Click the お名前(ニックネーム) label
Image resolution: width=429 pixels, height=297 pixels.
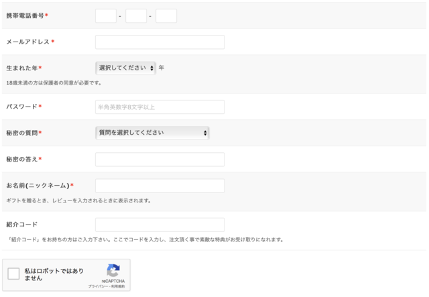(x=38, y=186)
